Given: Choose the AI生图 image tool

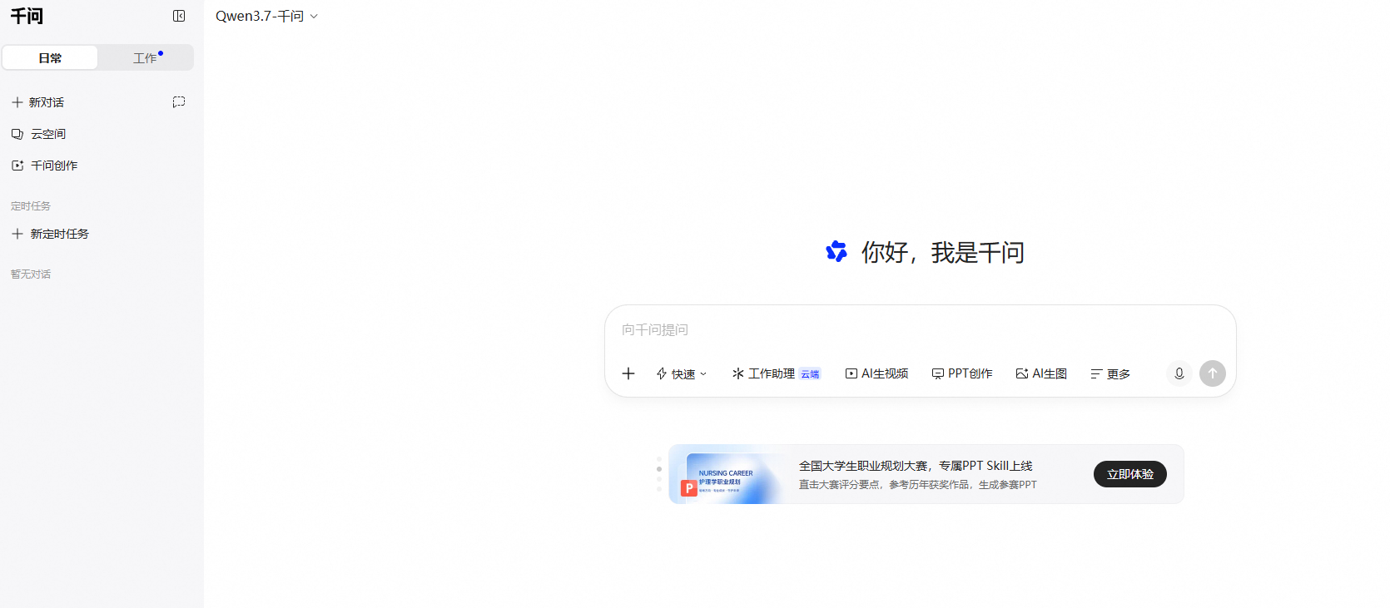Looking at the screenshot, I should click(1041, 373).
